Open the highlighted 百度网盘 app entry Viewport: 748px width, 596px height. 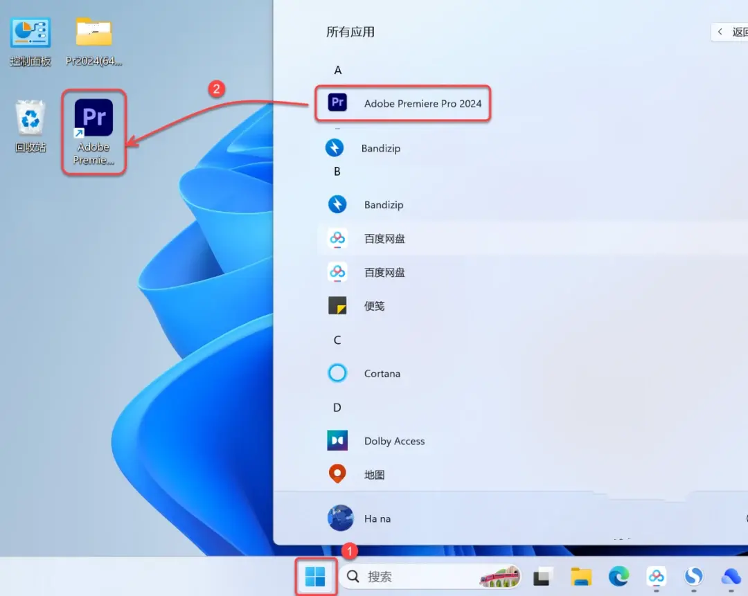(533, 238)
